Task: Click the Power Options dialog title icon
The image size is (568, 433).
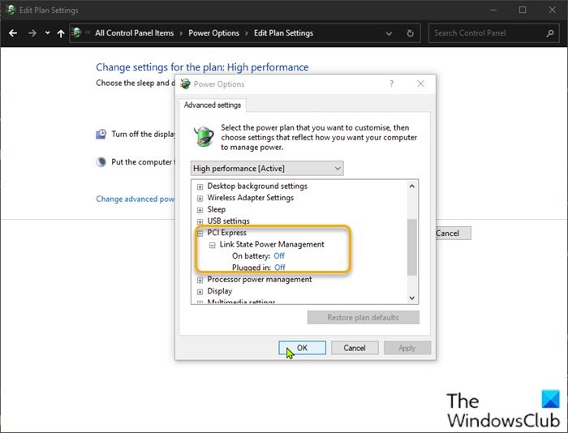Action: 186,84
